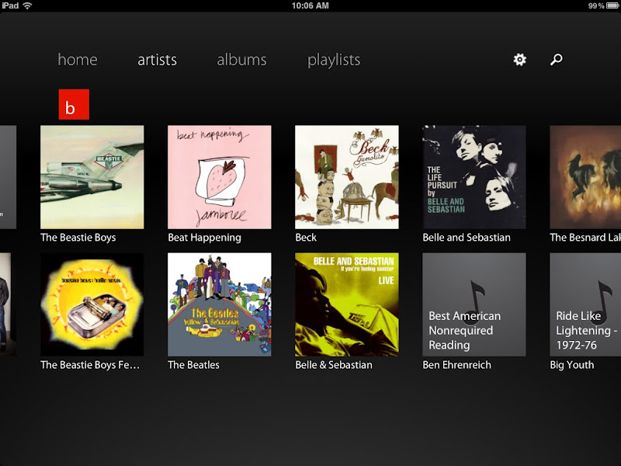Open Beat Happening Jamboree album cover
Screen dimensions: 621x466
(x=220, y=177)
